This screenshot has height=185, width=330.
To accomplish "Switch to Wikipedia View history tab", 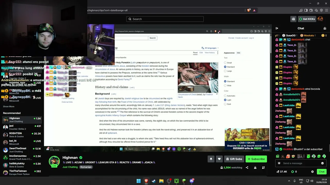I will click(x=210, y=53).
